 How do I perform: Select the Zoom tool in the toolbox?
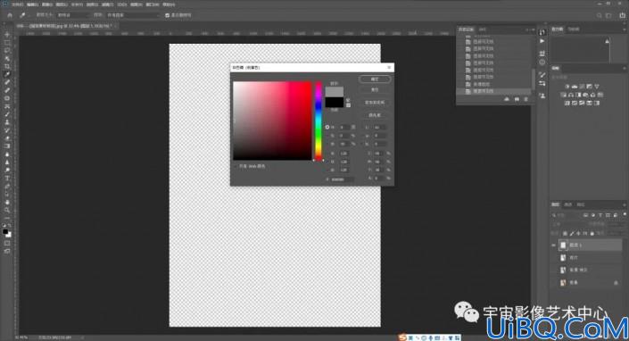[x=7, y=210]
